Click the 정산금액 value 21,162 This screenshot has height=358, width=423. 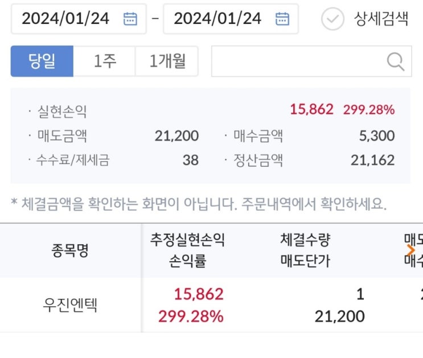click(x=372, y=161)
